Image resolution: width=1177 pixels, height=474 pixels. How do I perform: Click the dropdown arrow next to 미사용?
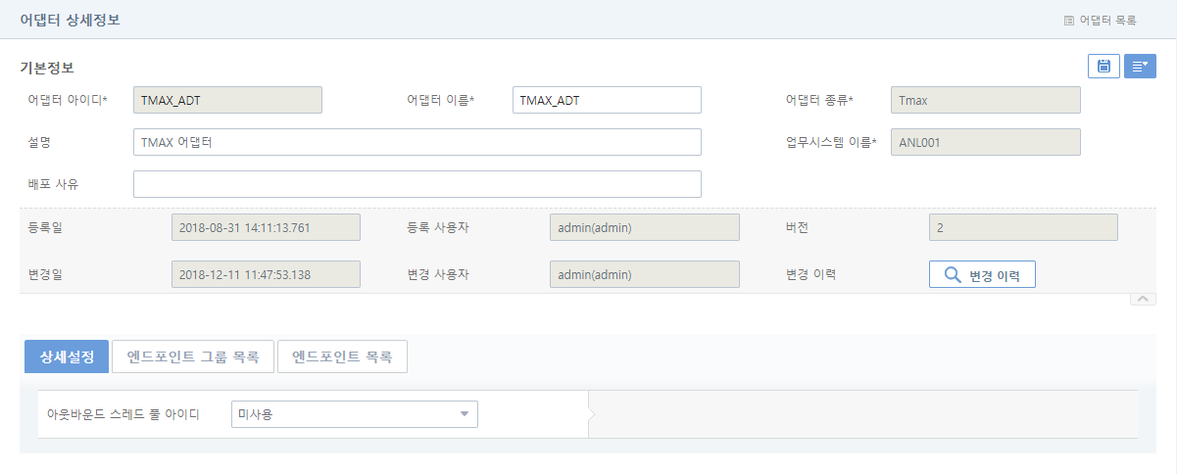465,414
